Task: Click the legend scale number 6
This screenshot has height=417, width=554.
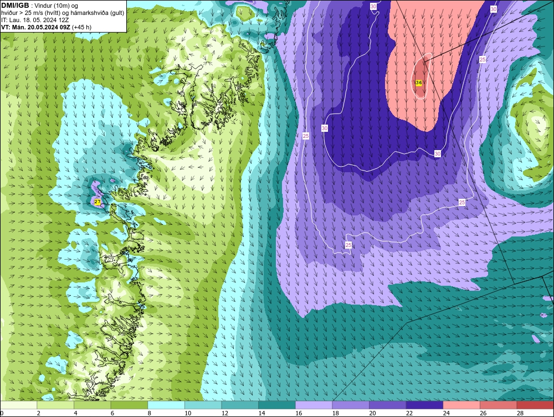Action: click(112, 413)
